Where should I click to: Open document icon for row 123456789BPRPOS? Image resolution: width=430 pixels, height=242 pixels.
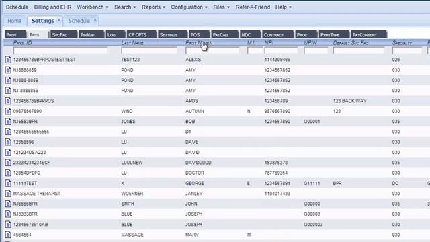coord(8,101)
